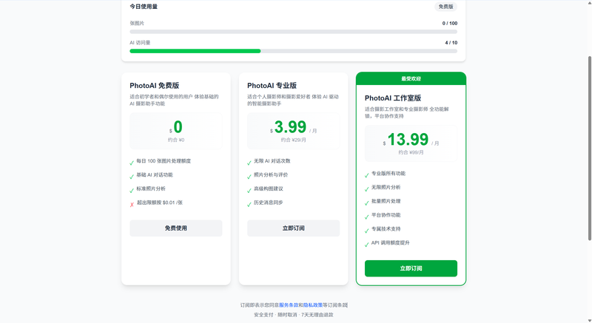
Task: Click checkmark beside API 调用额度提升
Action: 366,245
